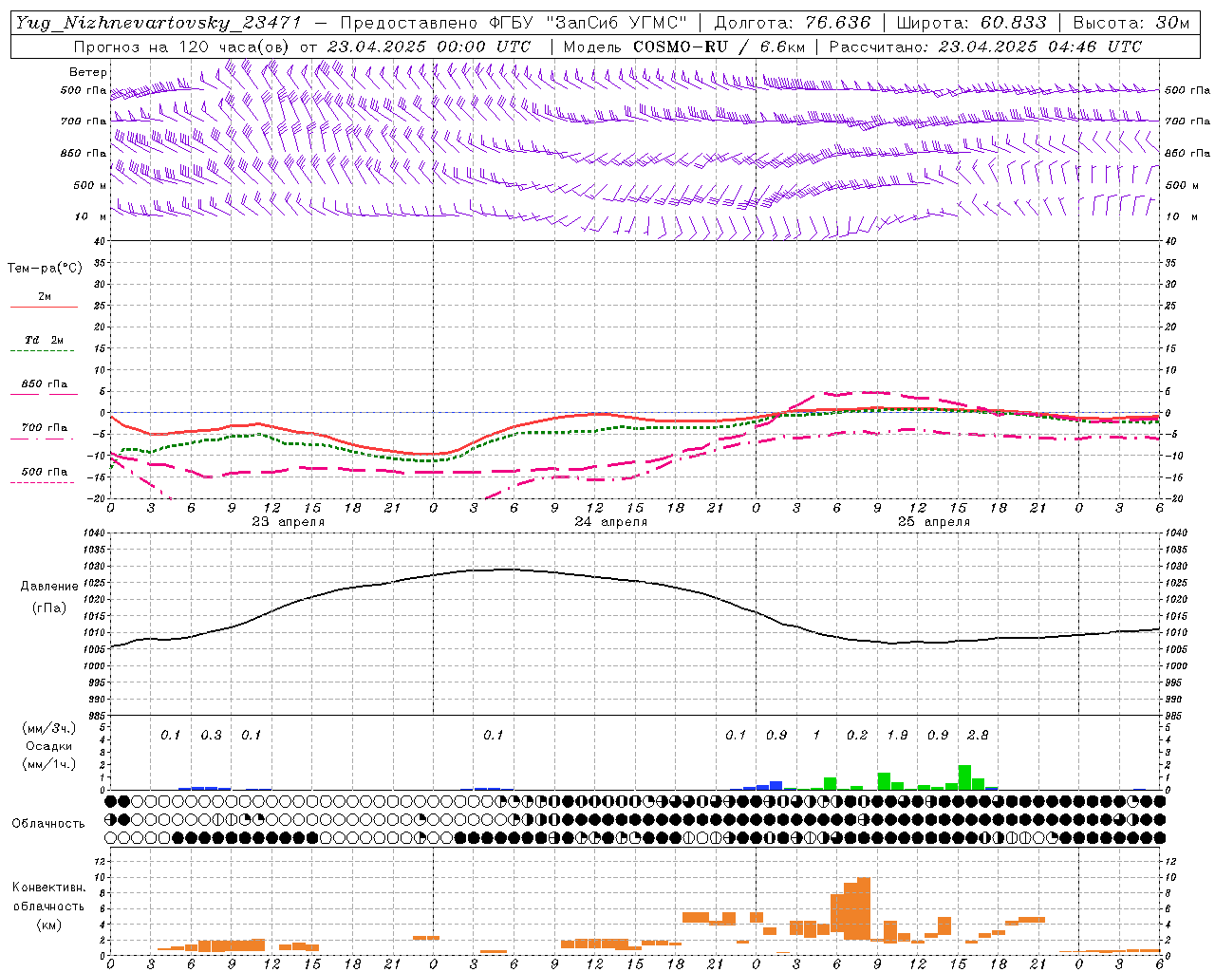Click the tallest green precipitation bar

coord(964,777)
